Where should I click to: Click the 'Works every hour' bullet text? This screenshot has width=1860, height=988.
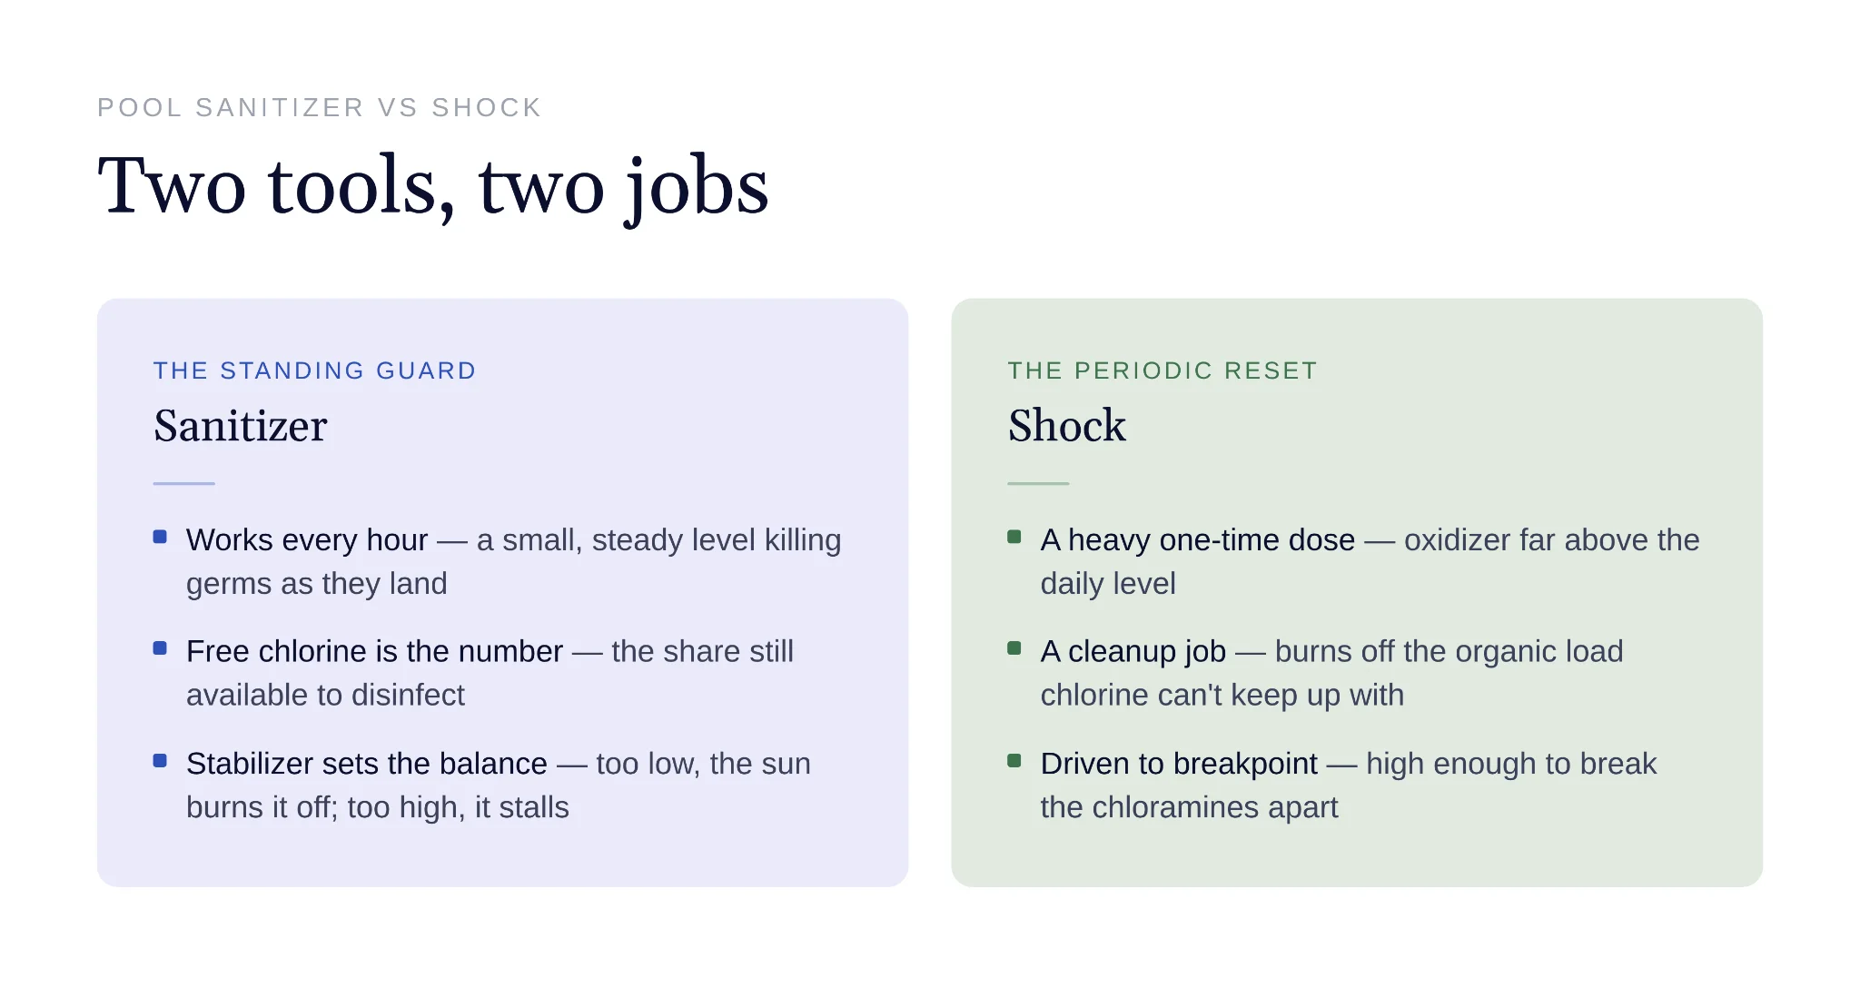(307, 540)
